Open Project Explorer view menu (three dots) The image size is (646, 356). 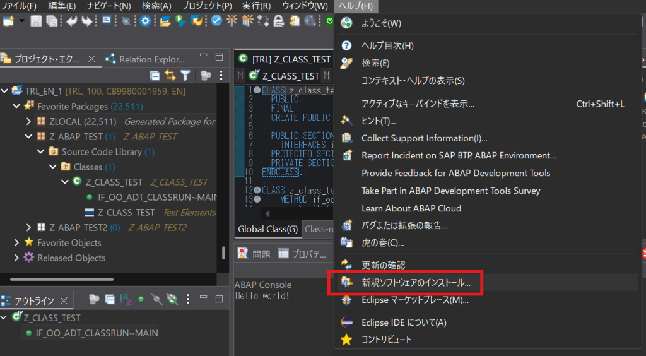pos(221,75)
